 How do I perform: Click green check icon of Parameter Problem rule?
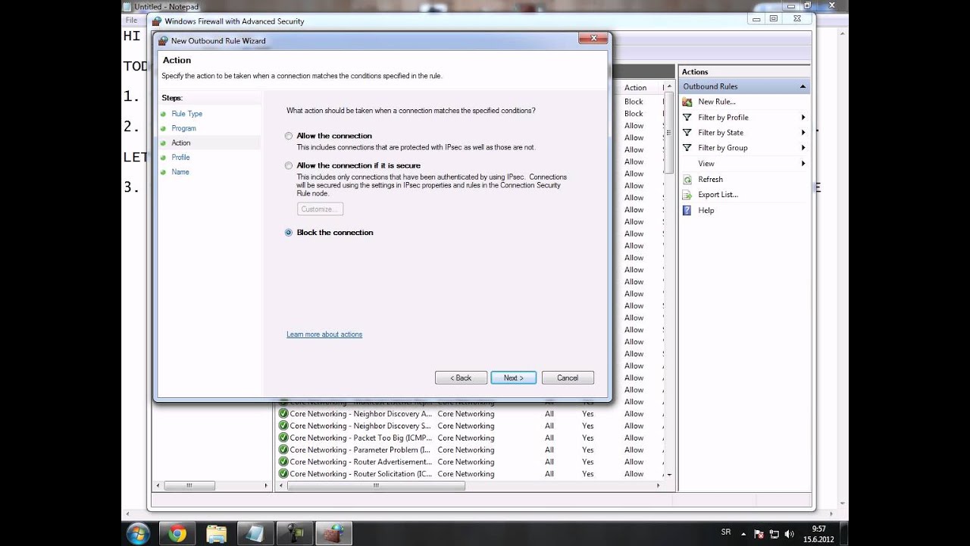(x=283, y=450)
